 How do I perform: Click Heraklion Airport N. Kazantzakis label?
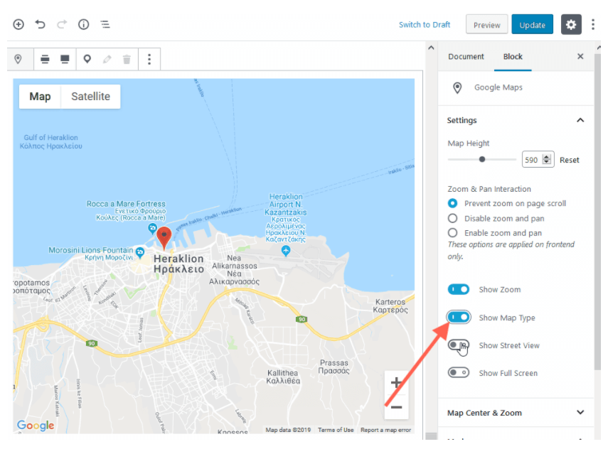click(x=286, y=217)
